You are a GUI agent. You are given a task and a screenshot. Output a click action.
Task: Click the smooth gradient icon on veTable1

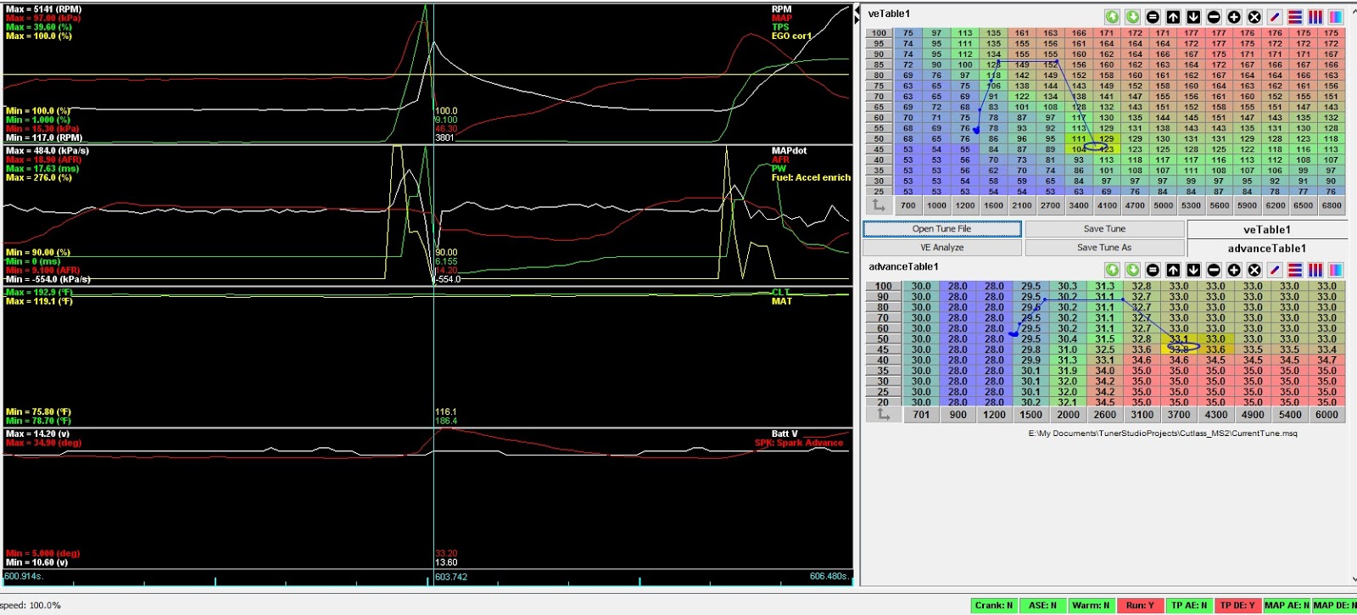[x=1336, y=17]
